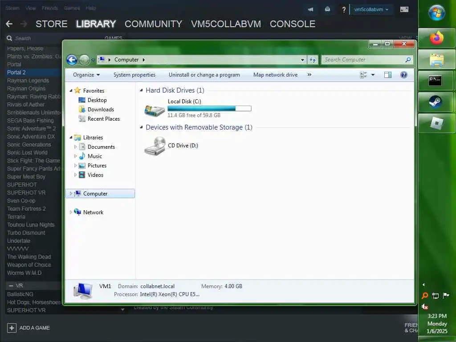The height and width of the screenshot is (342, 456).
Task: Open vm5collabvm account dropdown in Steam
Action: (x=371, y=9)
